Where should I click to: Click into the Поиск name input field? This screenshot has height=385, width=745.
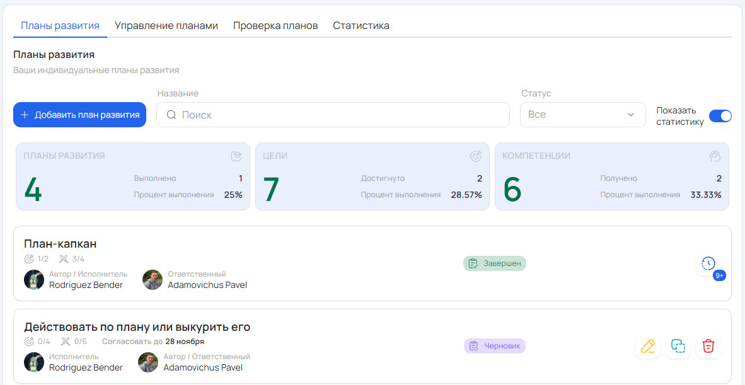point(340,115)
